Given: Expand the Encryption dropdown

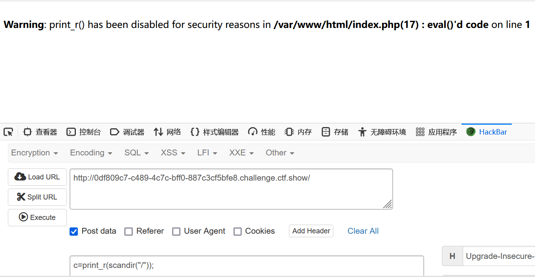Looking at the screenshot, I should (x=35, y=153).
